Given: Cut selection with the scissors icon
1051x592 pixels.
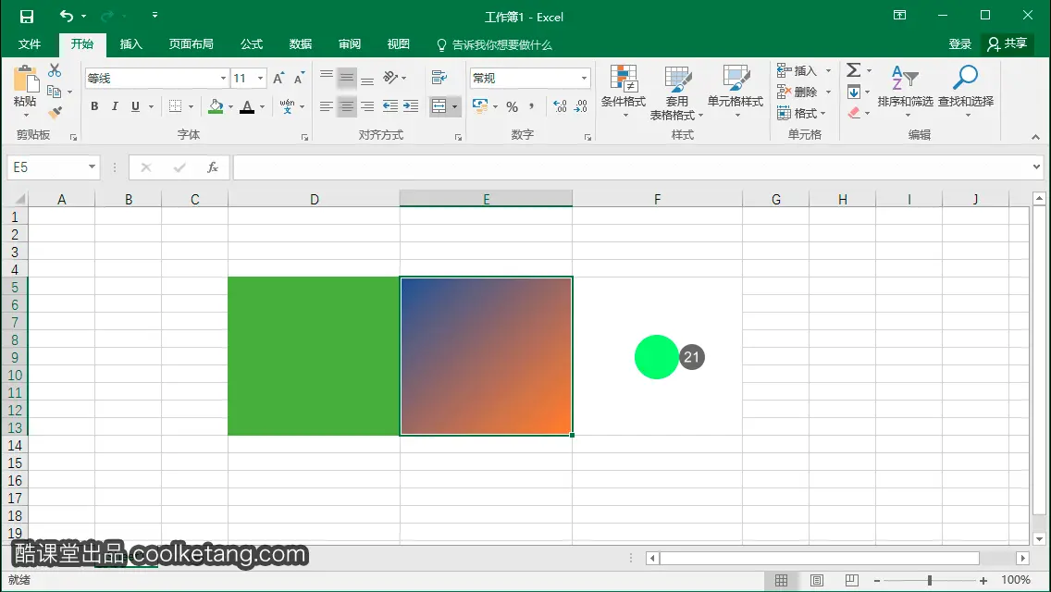Looking at the screenshot, I should [x=55, y=70].
